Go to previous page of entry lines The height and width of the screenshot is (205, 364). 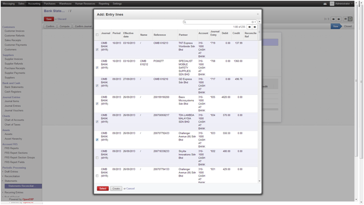pyautogui.click(x=249, y=27)
